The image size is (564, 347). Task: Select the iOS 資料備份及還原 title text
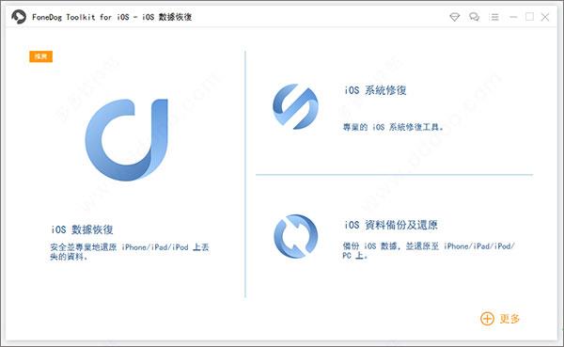[x=391, y=225]
